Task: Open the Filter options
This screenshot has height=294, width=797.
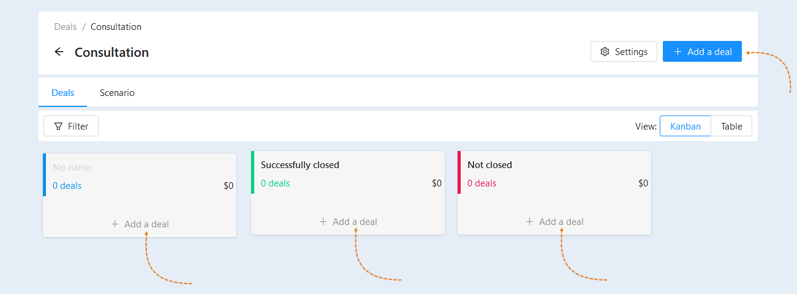Action: [x=71, y=127]
